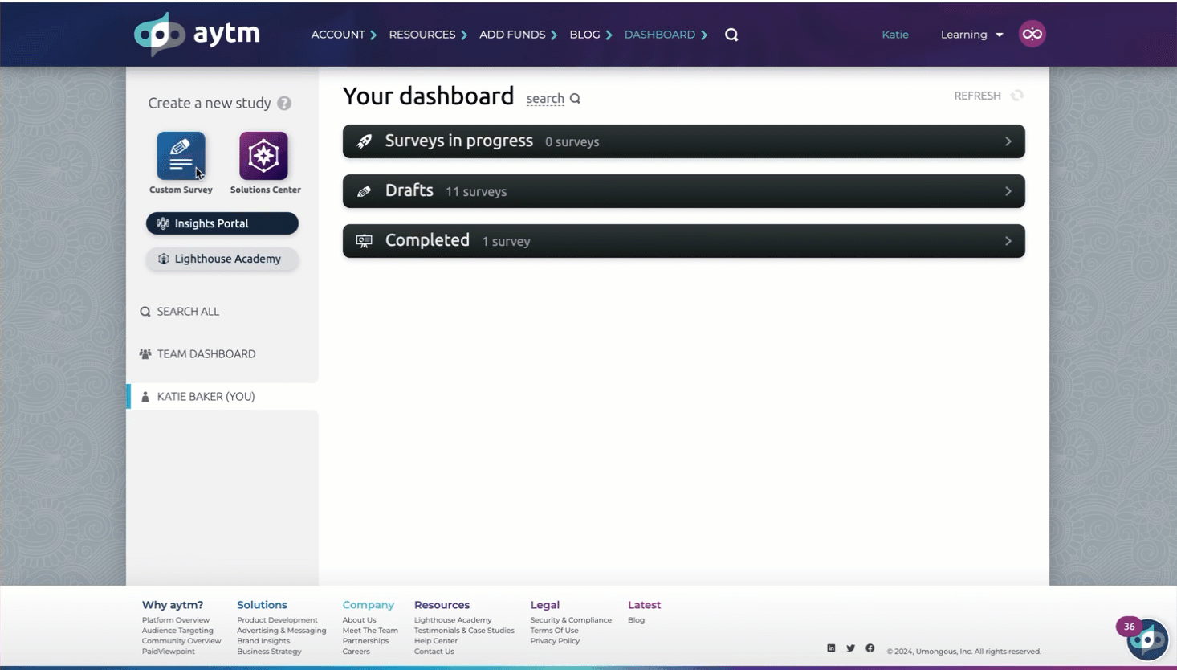The image size is (1177, 670).
Task: Select SEARCH ALL in sidebar
Action: (x=188, y=312)
